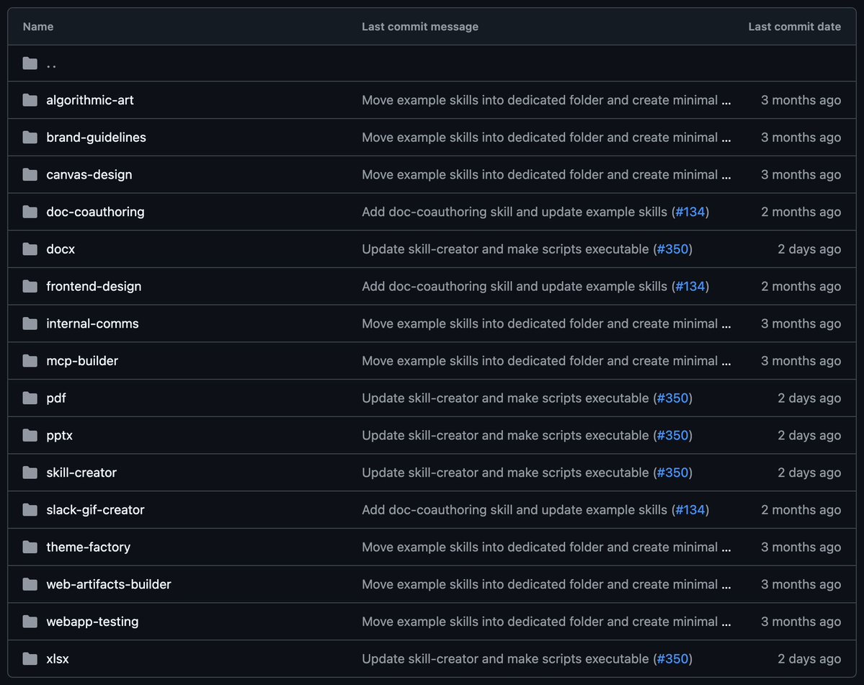Click the folder icon beside algorithmic-art
Screen dimensions: 864x685
[x=30, y=100]
